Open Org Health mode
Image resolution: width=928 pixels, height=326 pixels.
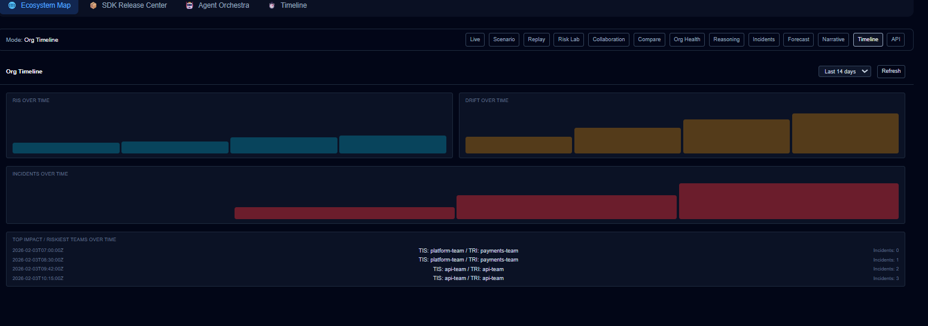[687, 39]
